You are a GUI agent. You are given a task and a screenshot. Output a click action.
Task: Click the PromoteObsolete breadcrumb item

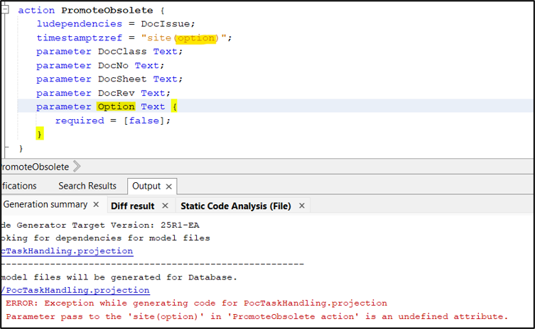click(x=34, y=167)
